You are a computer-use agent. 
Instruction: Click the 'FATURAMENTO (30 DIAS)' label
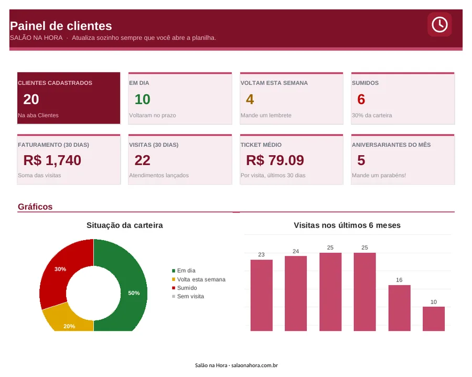click(53, 145)
